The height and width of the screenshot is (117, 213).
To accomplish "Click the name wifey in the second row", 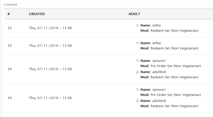I will (157, 43).
